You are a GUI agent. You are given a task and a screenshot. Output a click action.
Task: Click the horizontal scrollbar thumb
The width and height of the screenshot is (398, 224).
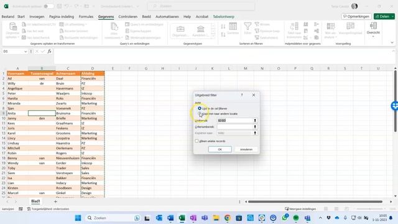315,202
